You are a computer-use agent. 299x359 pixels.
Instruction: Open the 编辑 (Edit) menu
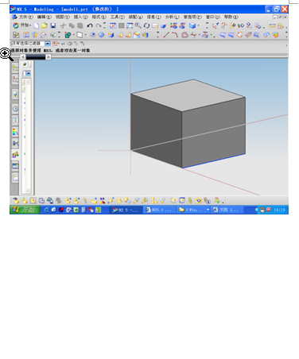pyautogui.click(x=44, y=17)
